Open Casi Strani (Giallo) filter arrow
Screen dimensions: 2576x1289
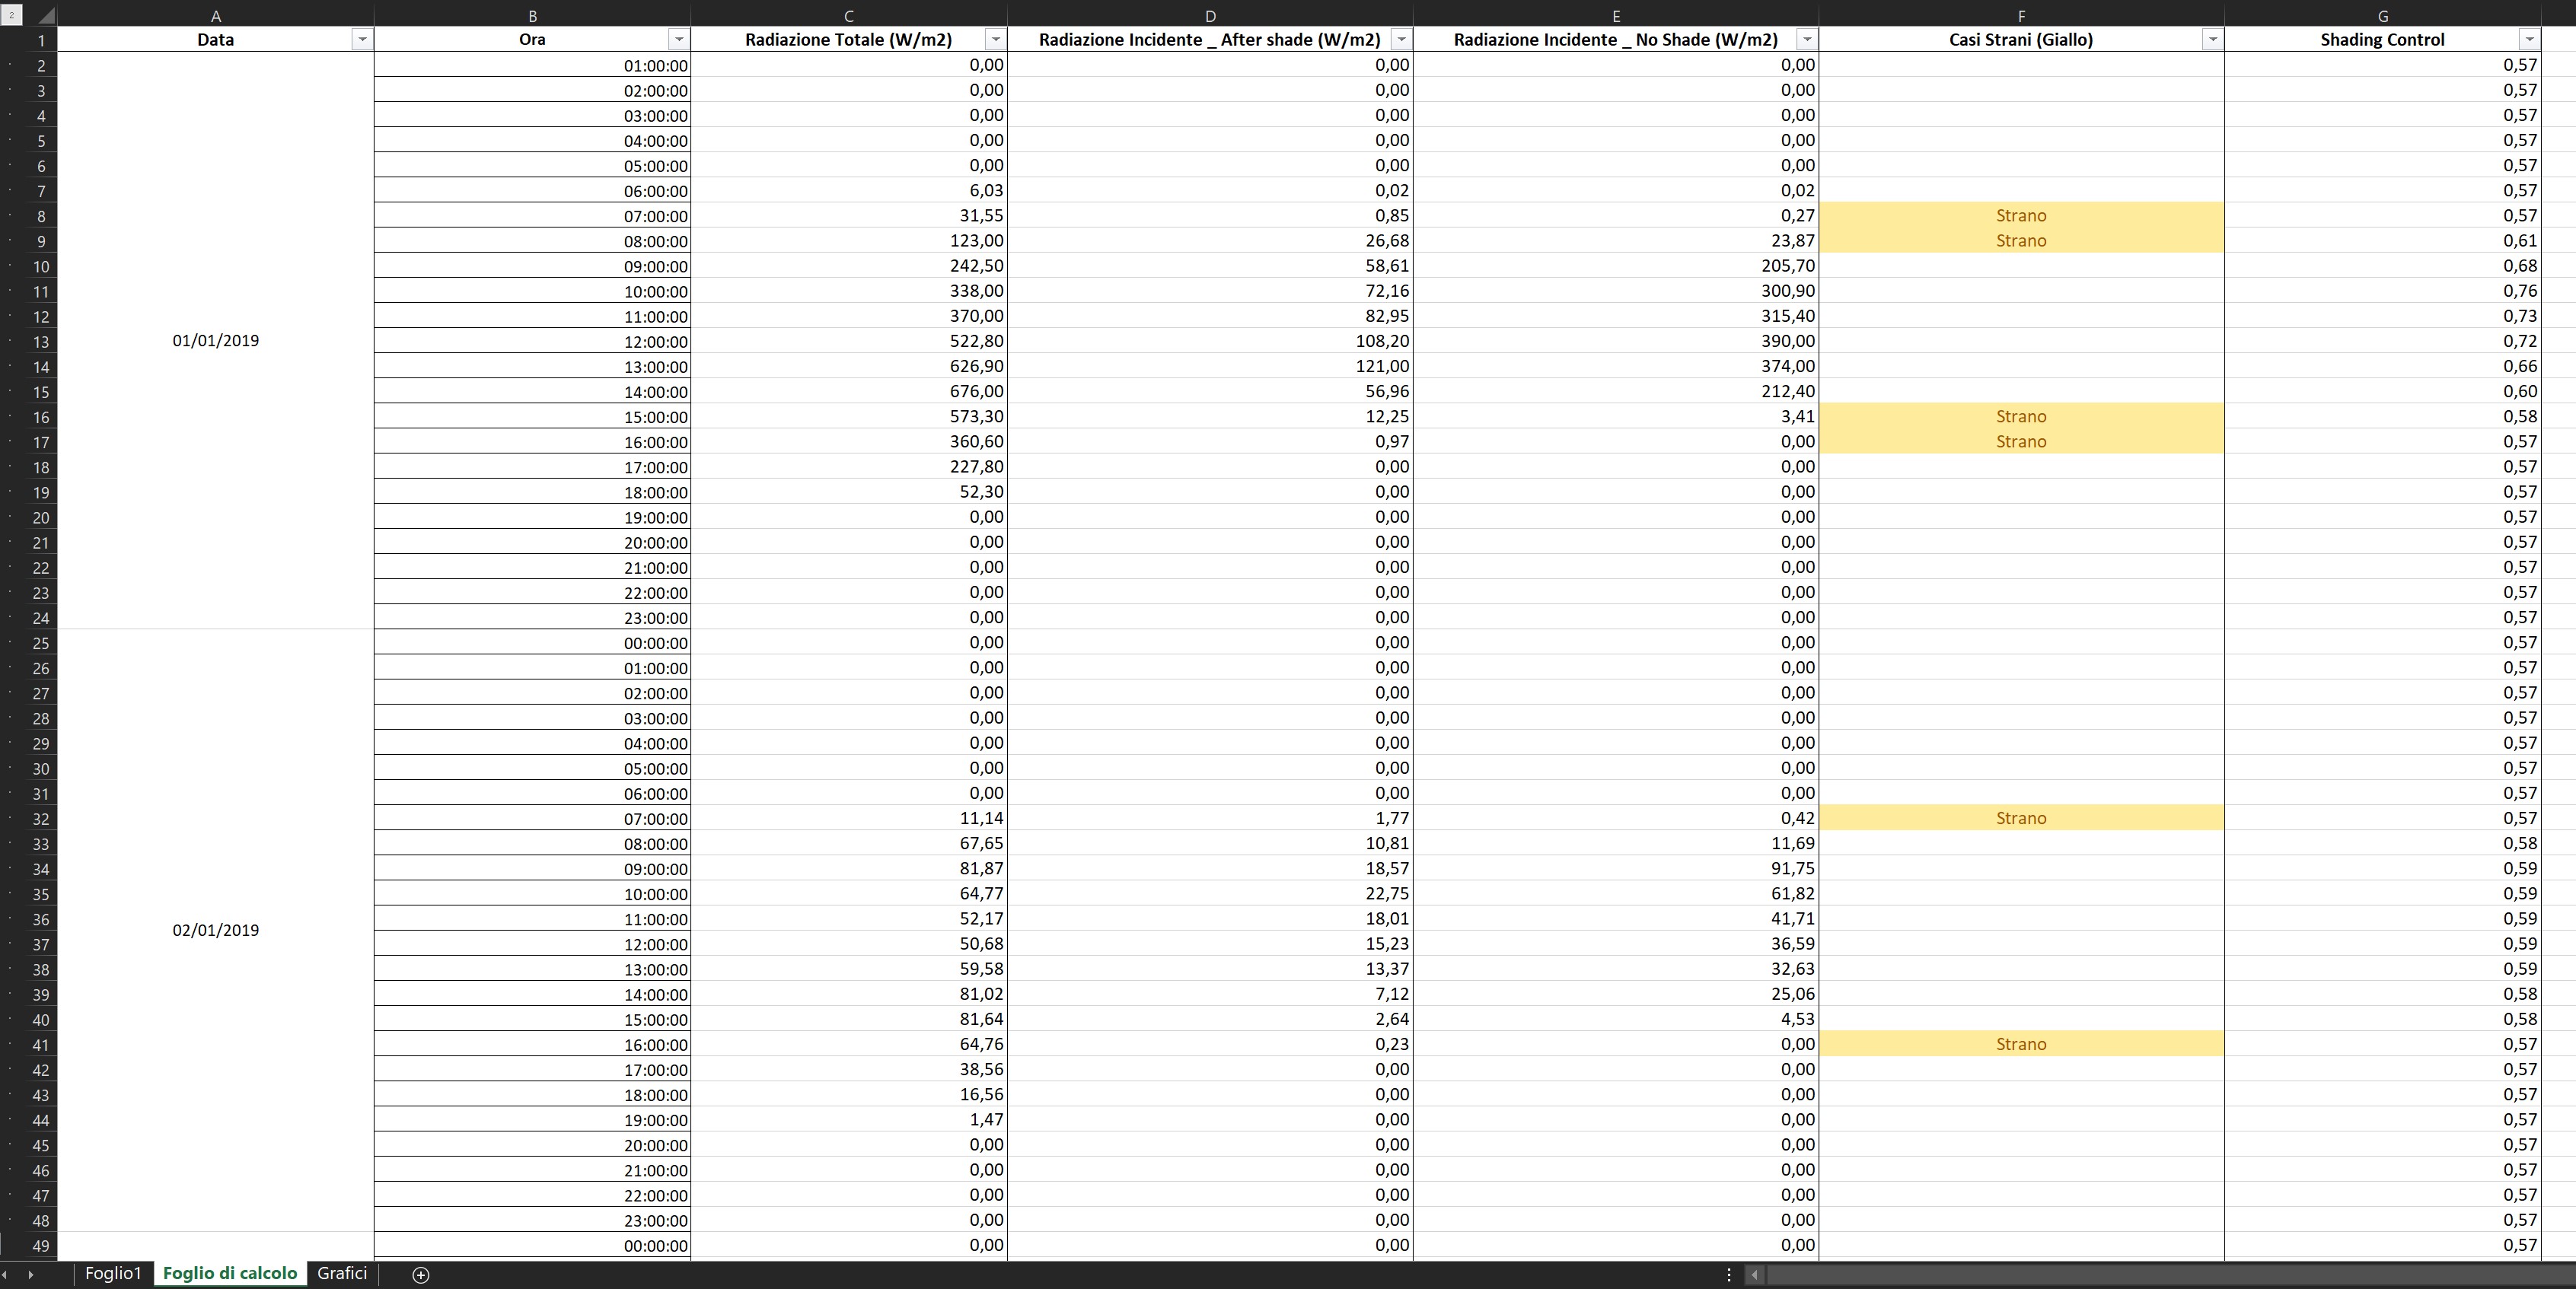tap(2212, 39)
